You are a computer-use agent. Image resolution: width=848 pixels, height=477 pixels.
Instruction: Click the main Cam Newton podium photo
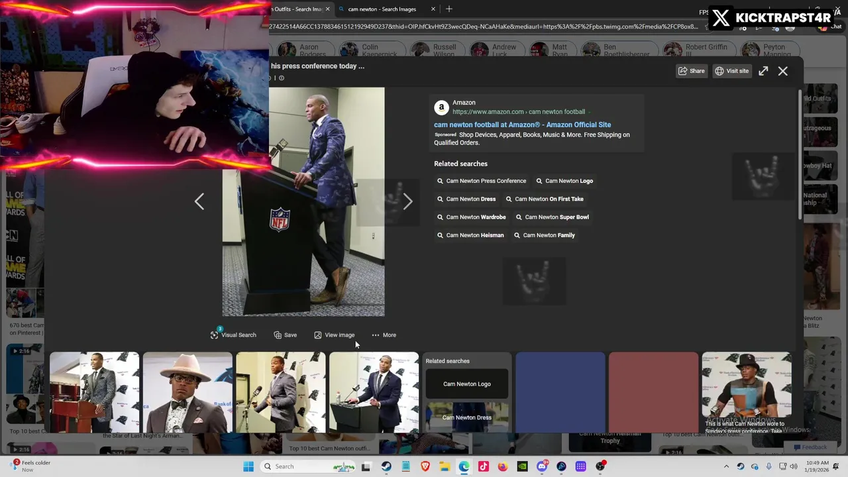click(303, 201)
